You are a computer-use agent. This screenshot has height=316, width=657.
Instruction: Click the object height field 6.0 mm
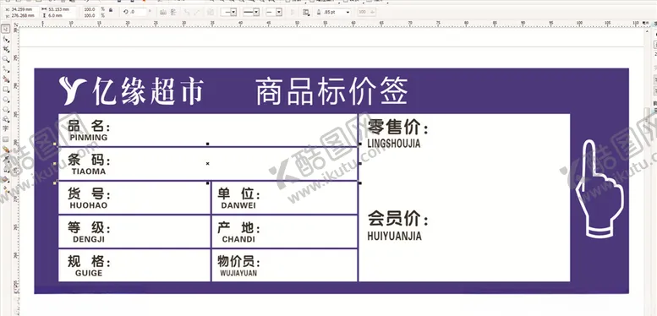(x=61, y=15)
